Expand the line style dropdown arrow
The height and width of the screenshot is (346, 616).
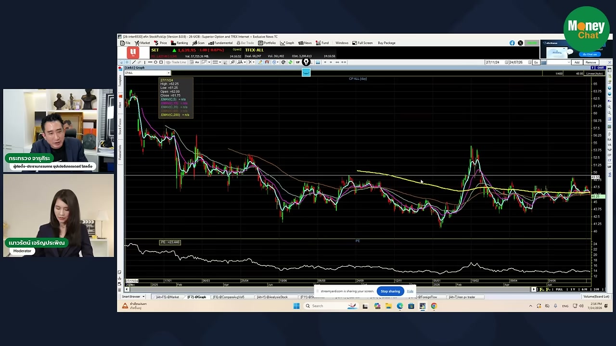[220, 62]
